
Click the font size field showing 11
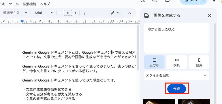tap(68, 13)
